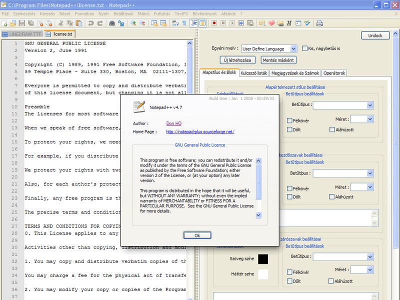This screenshot has width=400, height=300.
Task: Switch to the Kulcsszó listák tab
Action: coord(253,73)
